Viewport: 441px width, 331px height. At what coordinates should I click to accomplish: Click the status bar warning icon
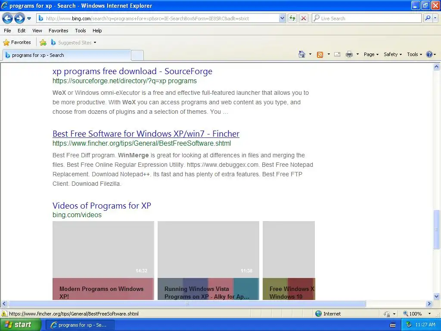pyautogui.click(x=4, y=314)
